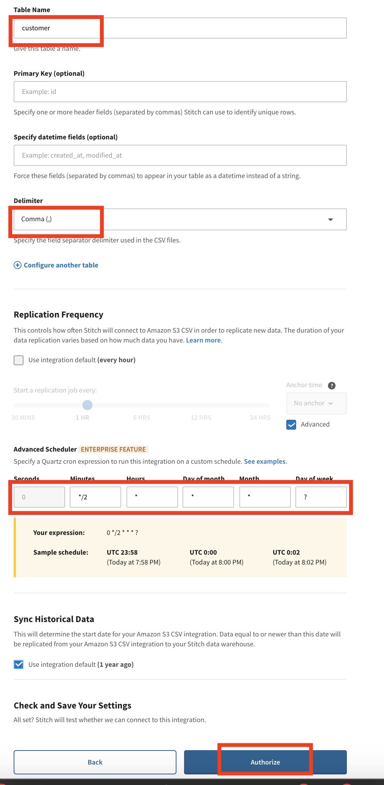
Task: Click the plus icon beside Configure another table
Action: tap(17, 265)
